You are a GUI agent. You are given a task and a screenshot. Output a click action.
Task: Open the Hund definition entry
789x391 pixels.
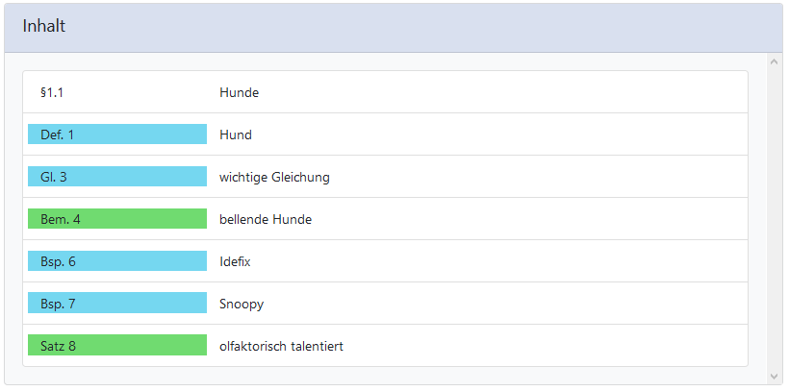(x=236, y=135)
